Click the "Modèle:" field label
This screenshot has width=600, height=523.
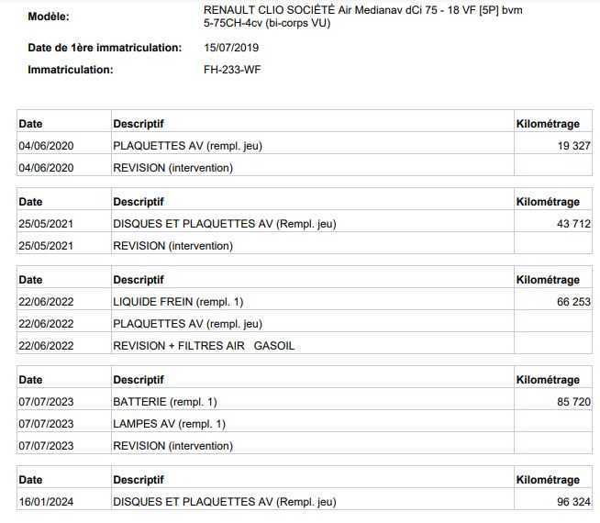pyautogui.click(x=49, y=17)
